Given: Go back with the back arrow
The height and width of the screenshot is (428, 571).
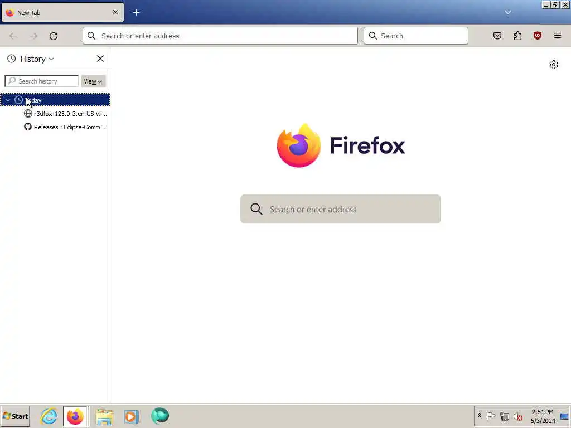Looking at the screenshot, I should tap(13, 36).
